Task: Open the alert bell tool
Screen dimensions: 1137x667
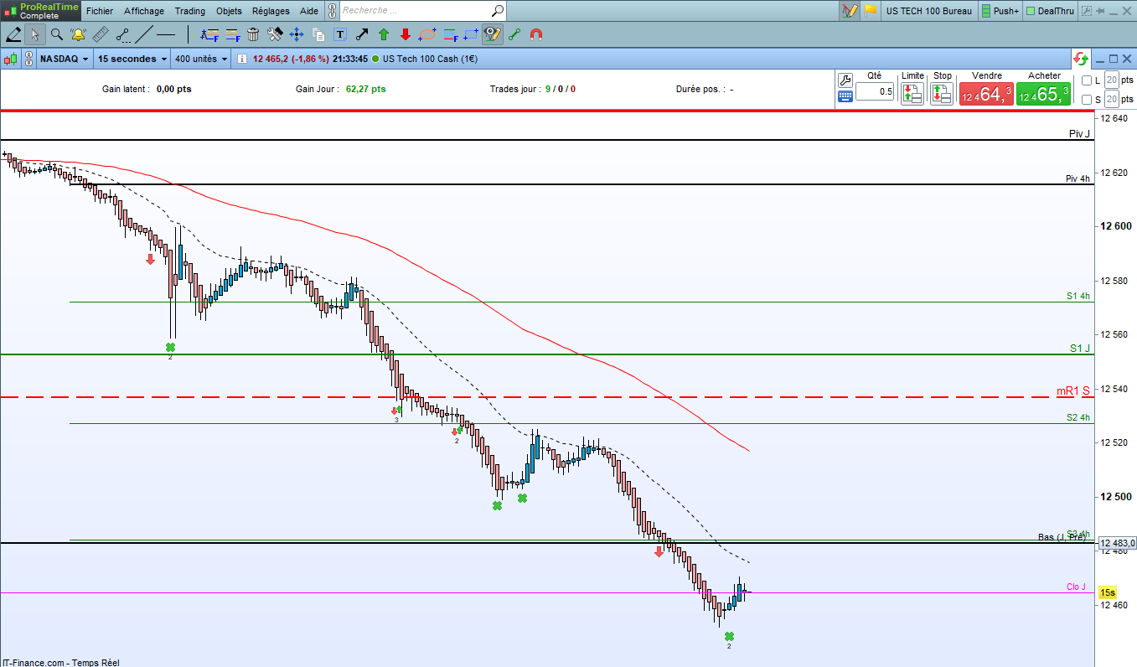Action: [79, 34]
